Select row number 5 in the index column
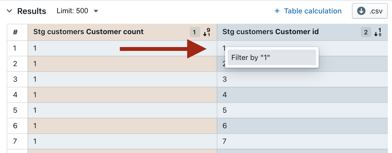Viewport: 392px width, 153px height. click(x=15, y=110)
